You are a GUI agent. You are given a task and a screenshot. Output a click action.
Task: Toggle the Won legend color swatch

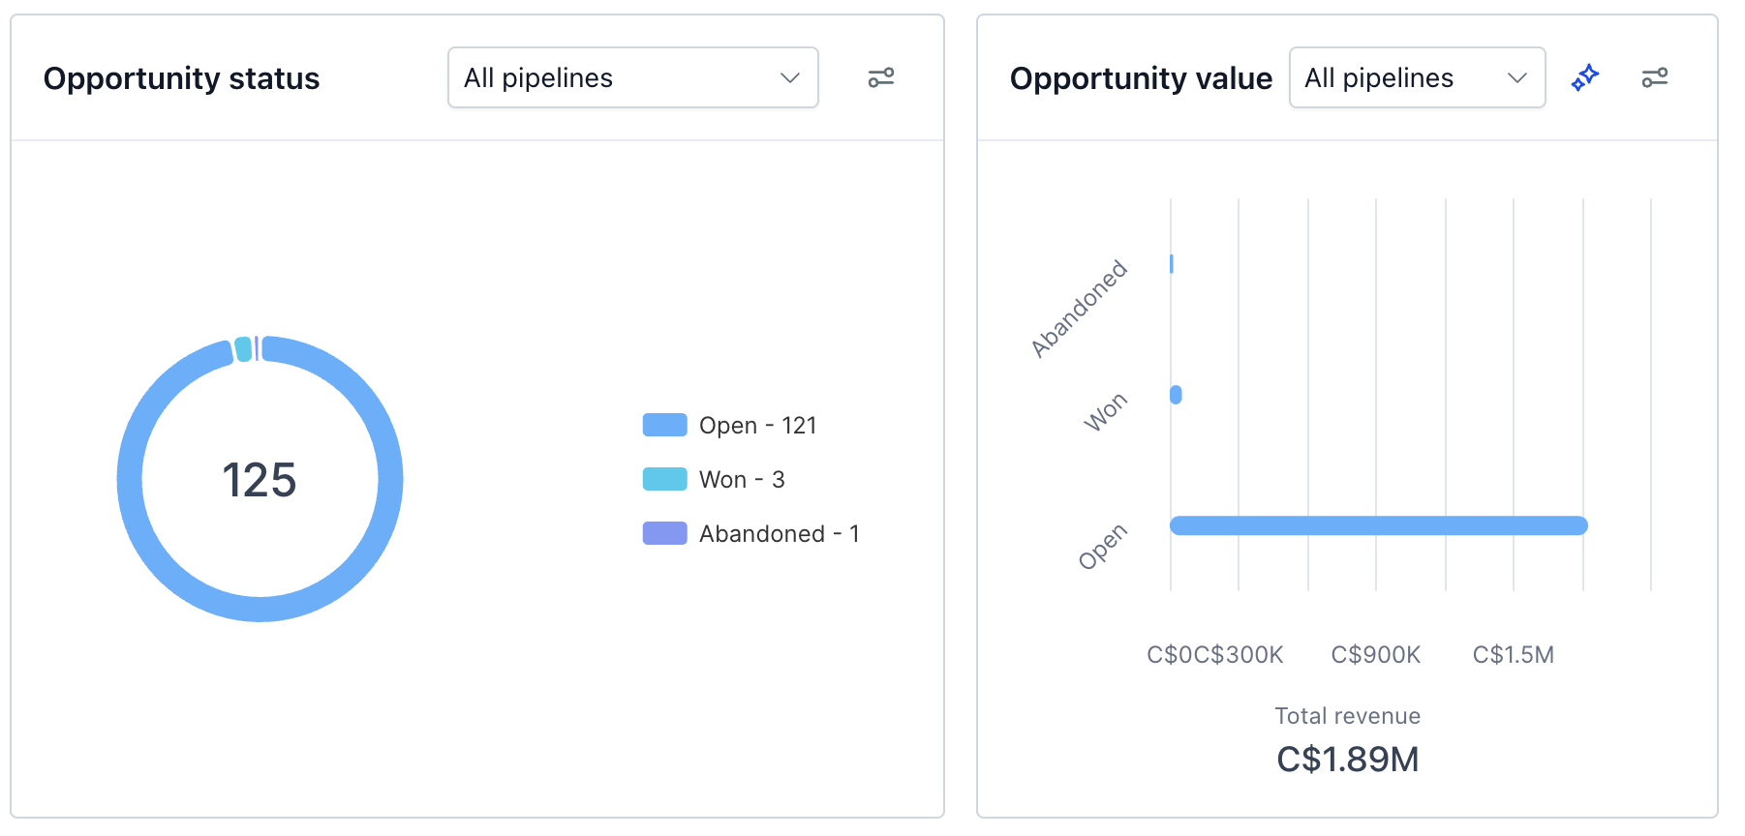665,479
